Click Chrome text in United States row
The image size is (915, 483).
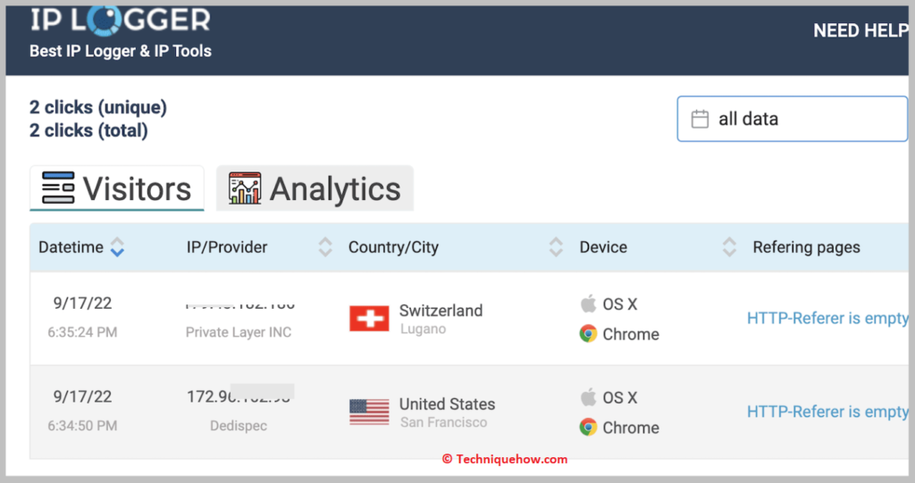tap(631, 428)
